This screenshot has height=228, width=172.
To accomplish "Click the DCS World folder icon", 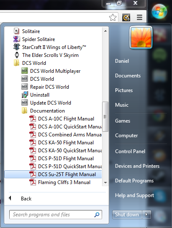I will (16, 63).
